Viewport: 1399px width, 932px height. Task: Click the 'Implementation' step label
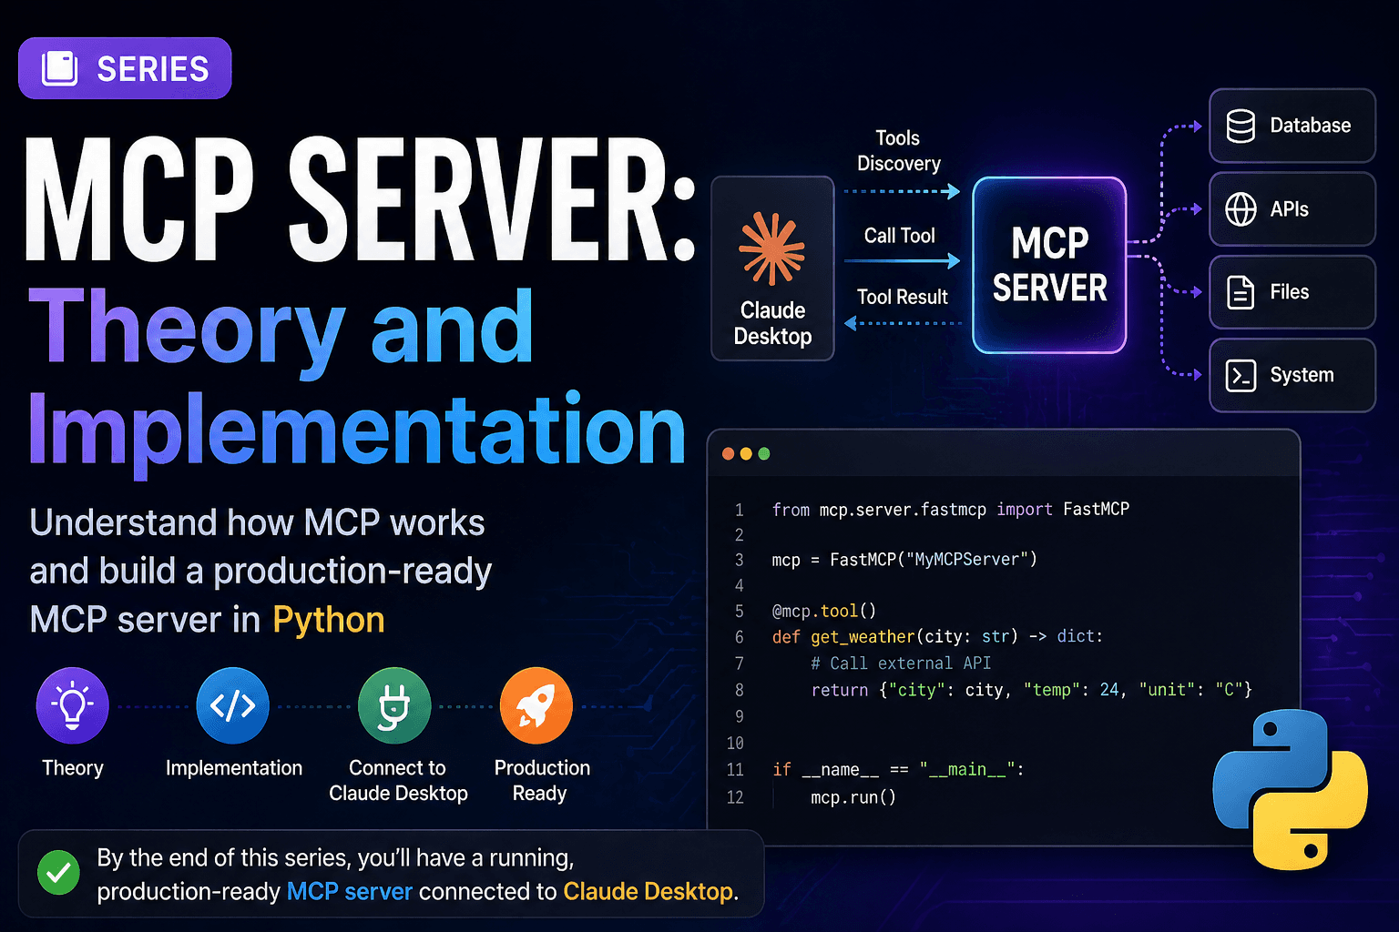click(x=234, y=768)
